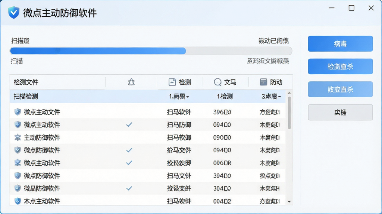
Task: Start the scan with the 检测查杀 button
Action: tap(340, 67)
